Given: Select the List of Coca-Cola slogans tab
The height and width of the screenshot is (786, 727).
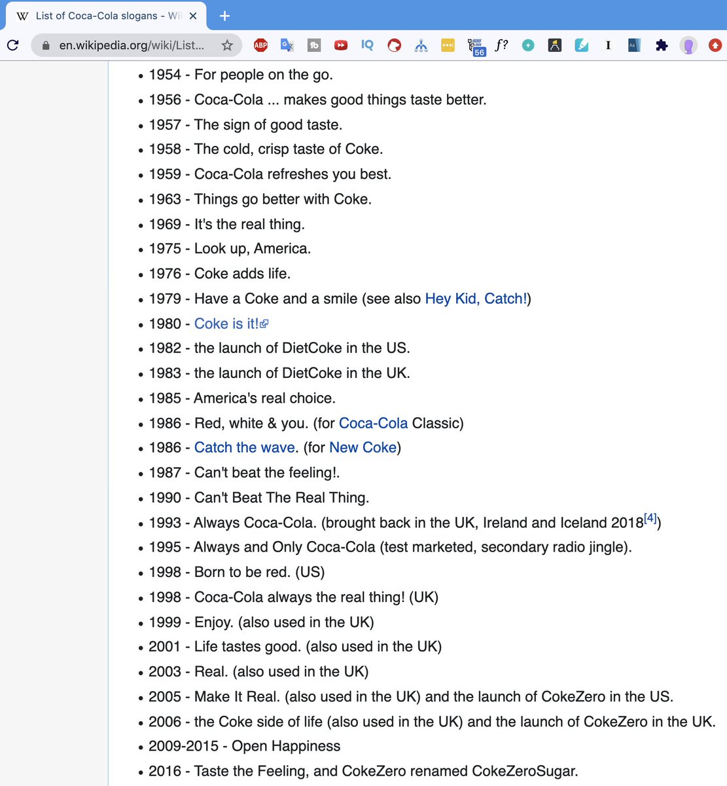Looking at the screenshot, I should (x=106, y=16).
